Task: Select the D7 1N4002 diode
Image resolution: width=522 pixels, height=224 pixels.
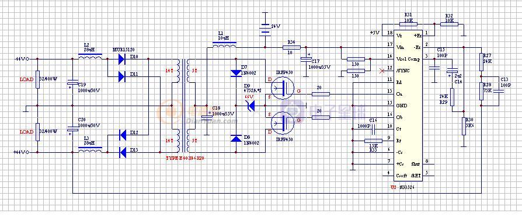Action: point(236,73)
